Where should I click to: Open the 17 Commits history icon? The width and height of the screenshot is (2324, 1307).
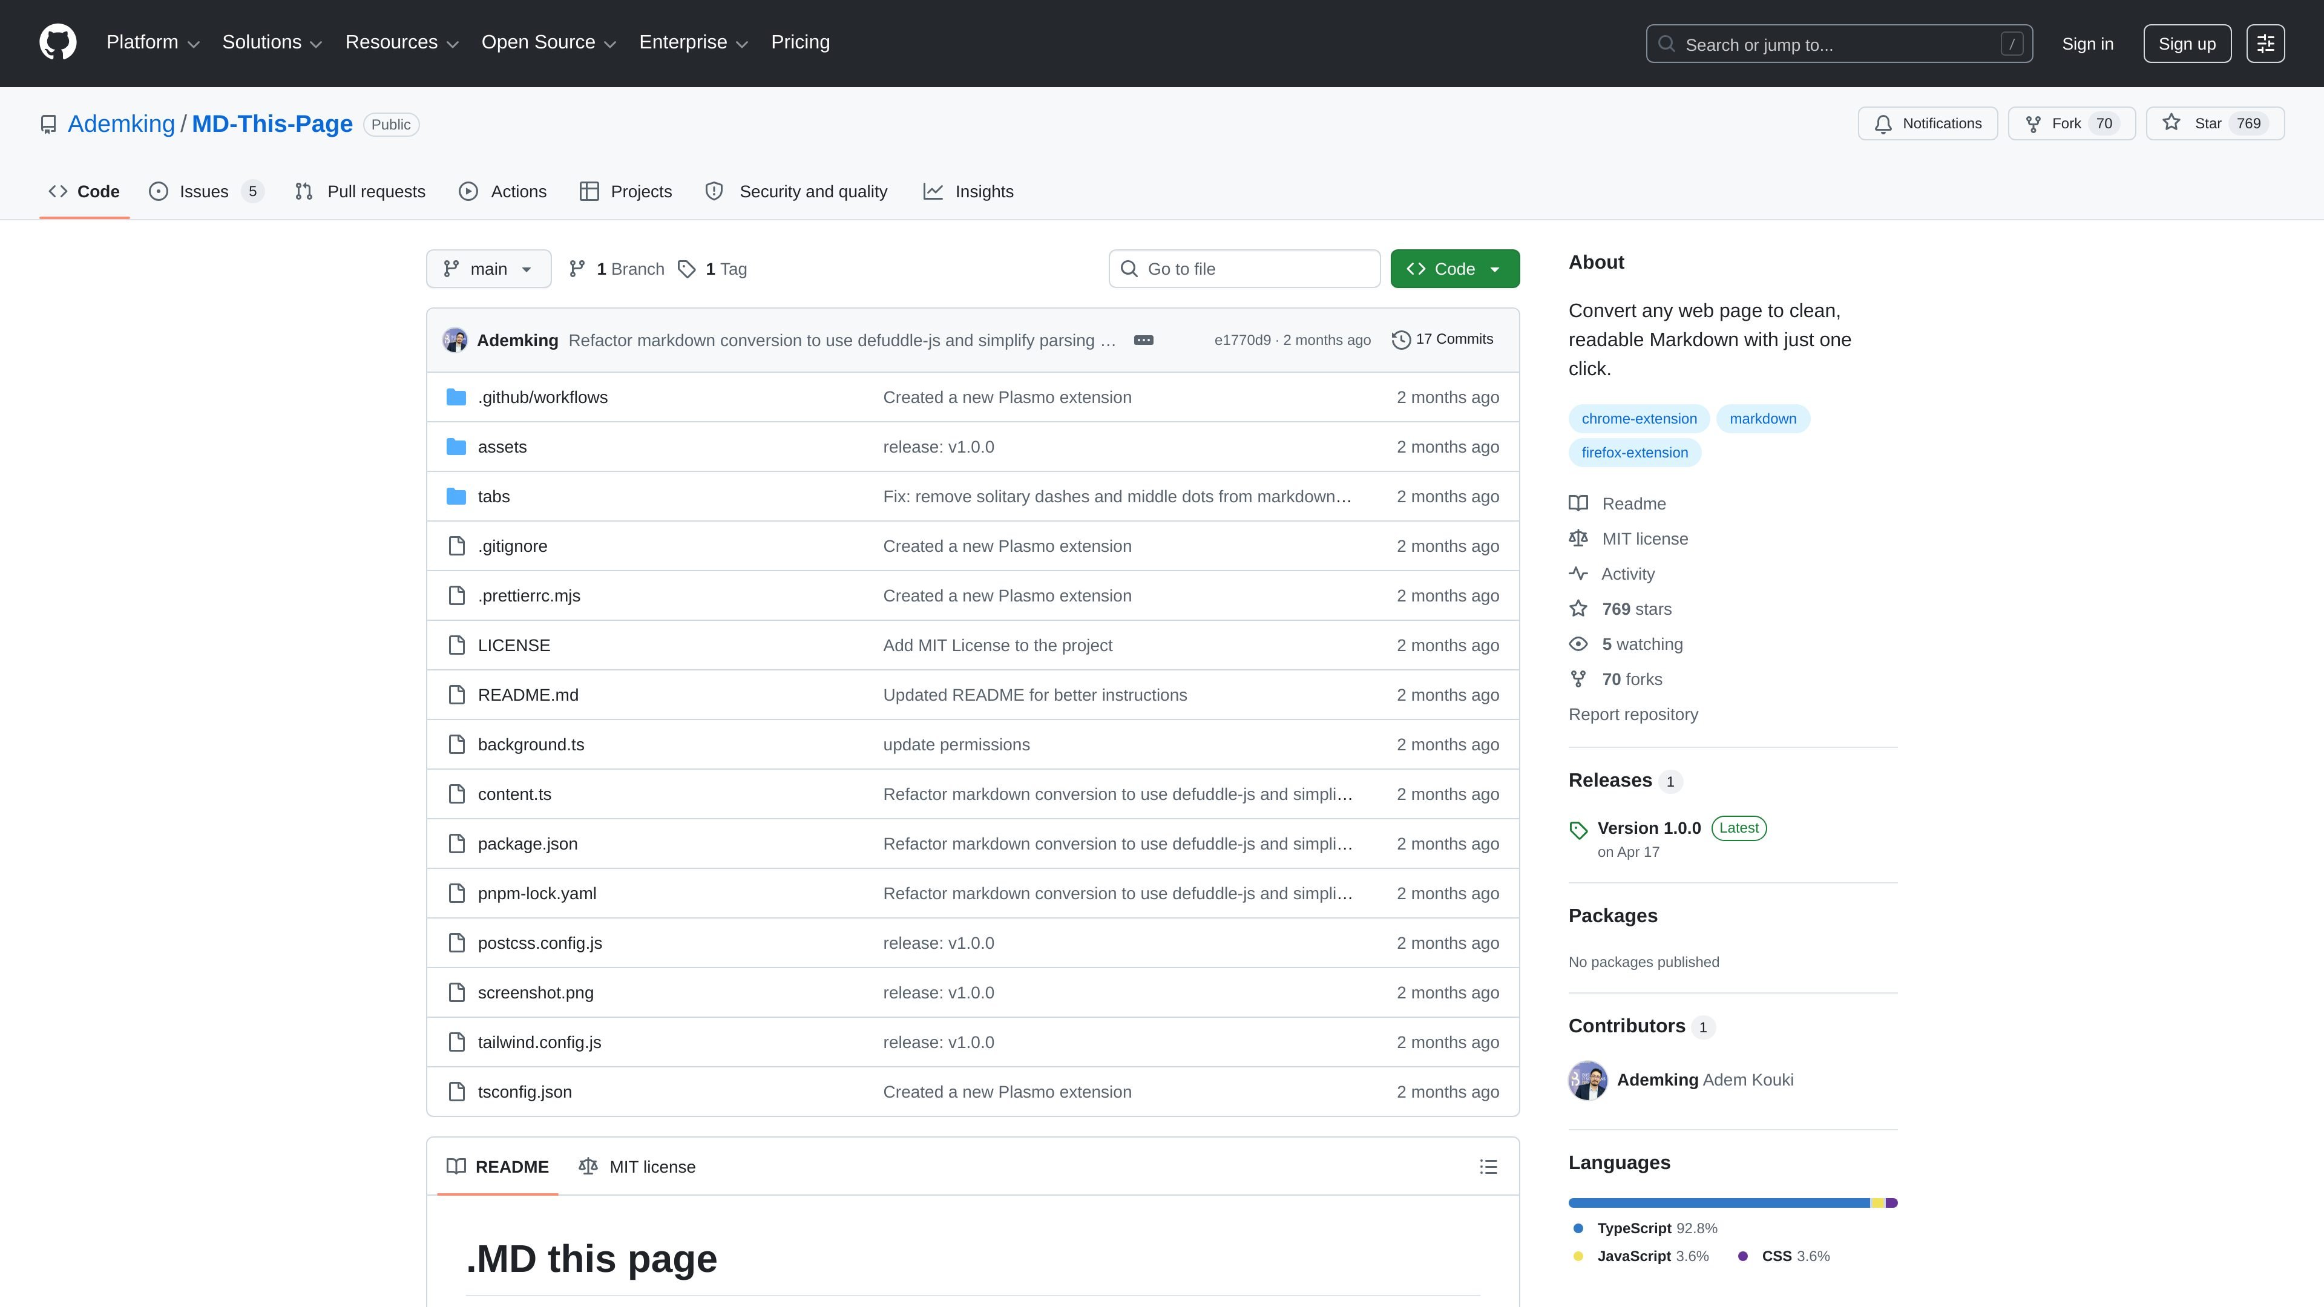1401,340
